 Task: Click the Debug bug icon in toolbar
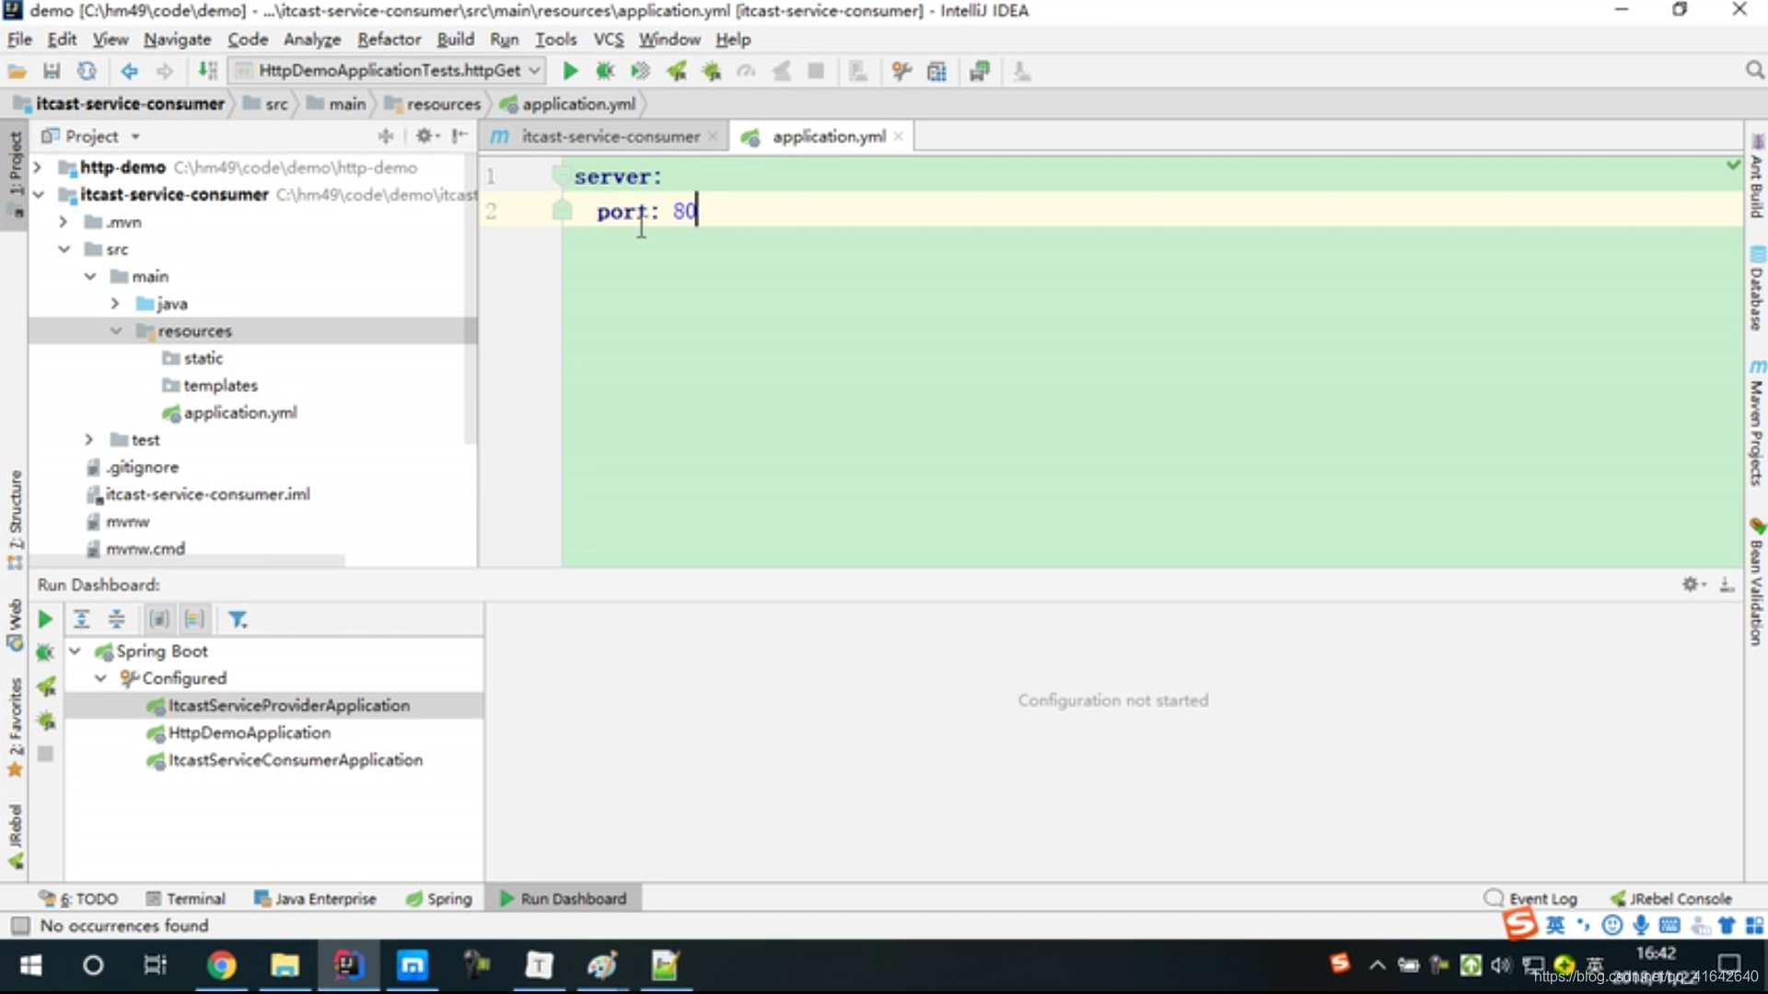tap(605, 71)
